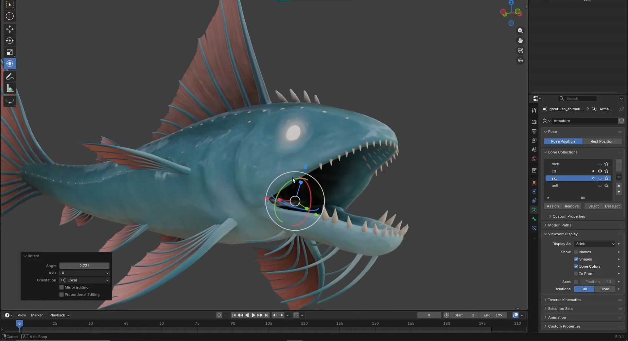Toggle the camera view icon
Screen dimensions: 628x341
(520, 50)
